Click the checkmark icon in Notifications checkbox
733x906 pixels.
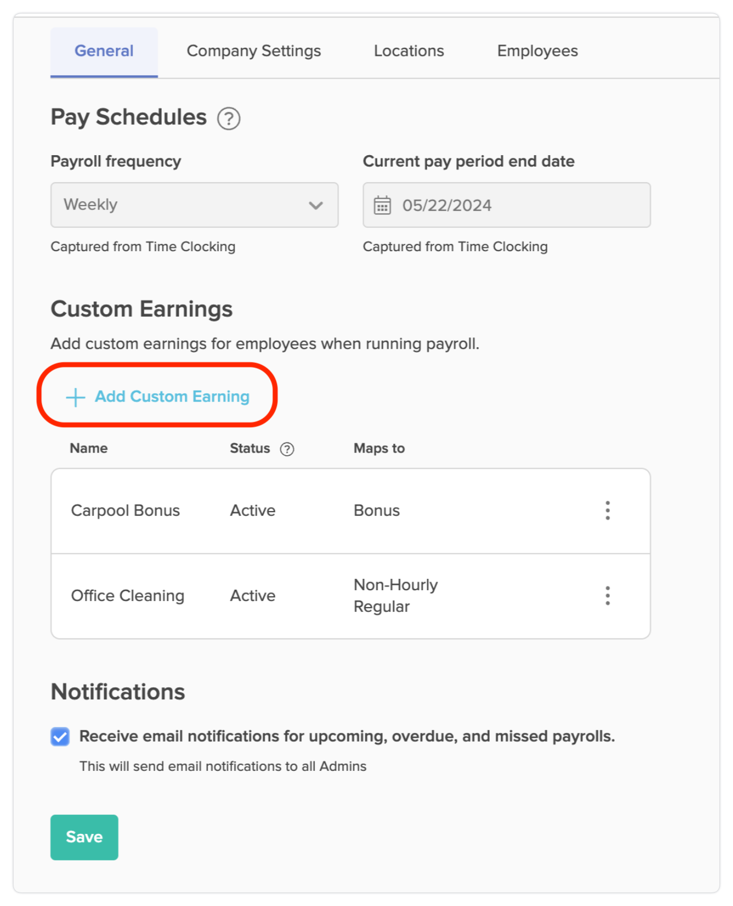pyautogui.click(x=60, y=736)
